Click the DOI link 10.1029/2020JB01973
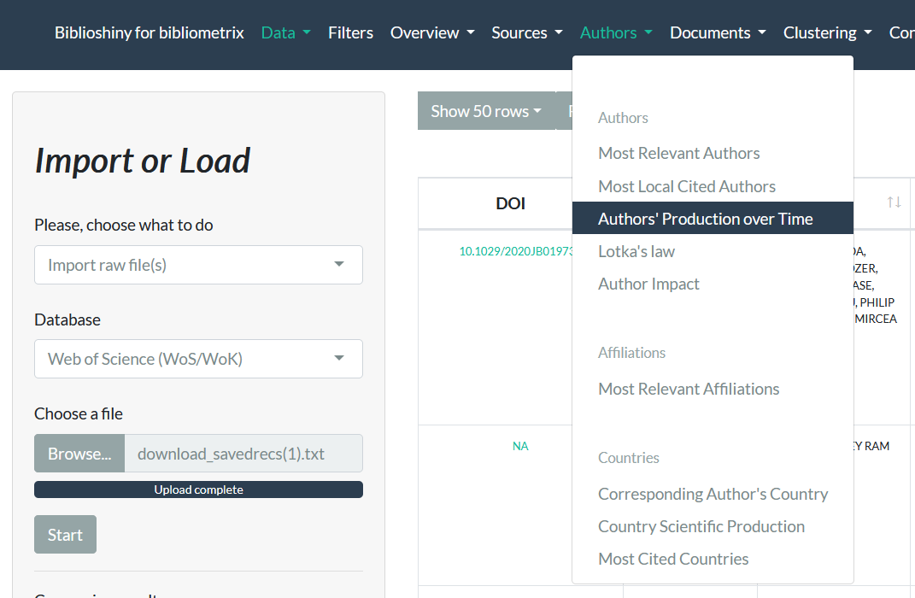 pyautogui.click(x=515, y=251)
